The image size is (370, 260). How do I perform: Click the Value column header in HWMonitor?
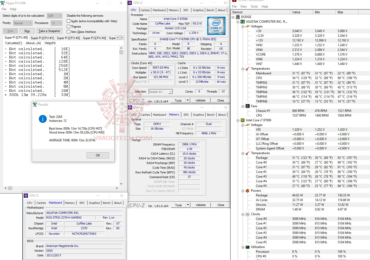(302, 12)
